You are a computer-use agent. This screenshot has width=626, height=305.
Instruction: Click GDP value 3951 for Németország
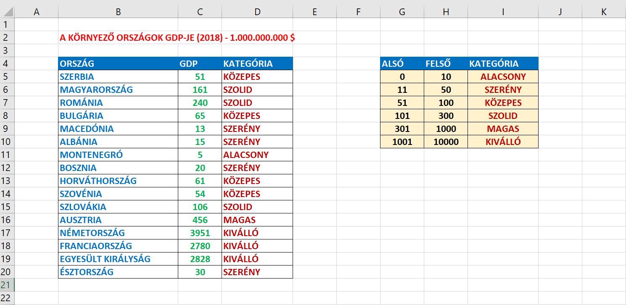(200, 233)
